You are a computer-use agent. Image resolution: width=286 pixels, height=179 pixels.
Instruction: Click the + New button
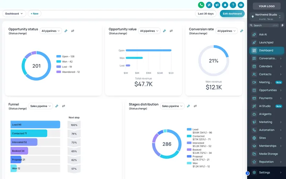coord(34,14)
